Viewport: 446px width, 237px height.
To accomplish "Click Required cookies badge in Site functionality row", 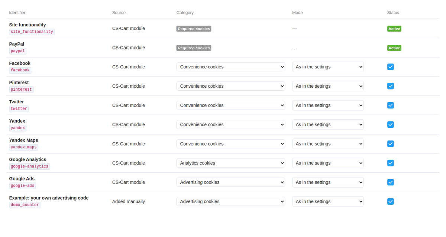I will click(x=194, y=29).
